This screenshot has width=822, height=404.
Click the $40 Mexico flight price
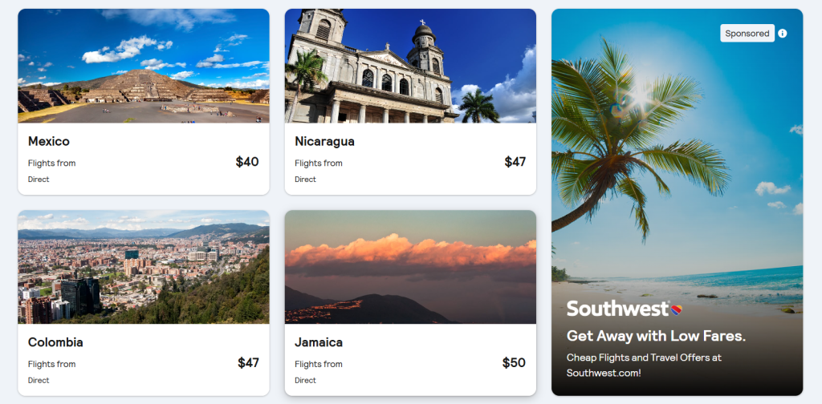tap(247, 162)
